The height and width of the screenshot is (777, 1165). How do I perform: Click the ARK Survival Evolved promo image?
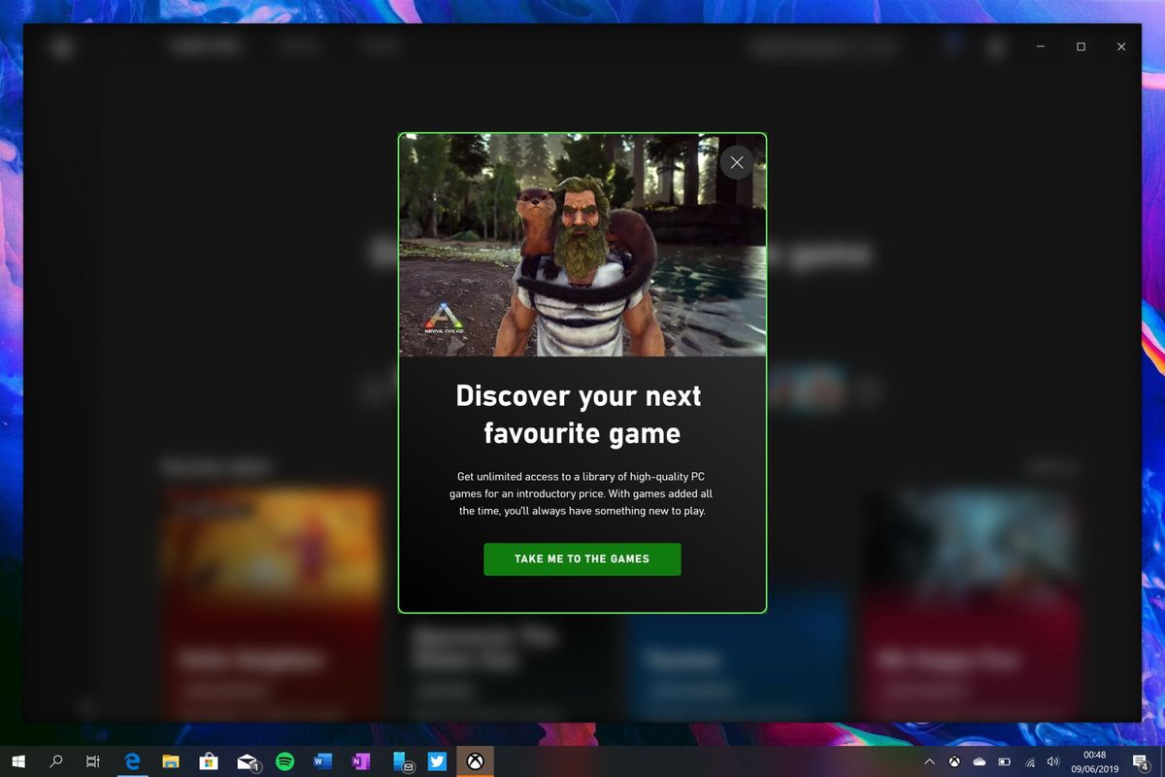click(582, 245)
